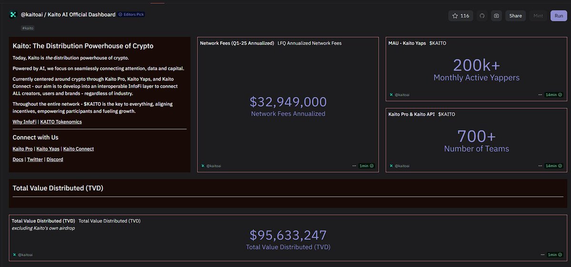Click 'Network Fees Annualized' label
Viewport: 571px width, 267px height.
click(x=288, y=114)
